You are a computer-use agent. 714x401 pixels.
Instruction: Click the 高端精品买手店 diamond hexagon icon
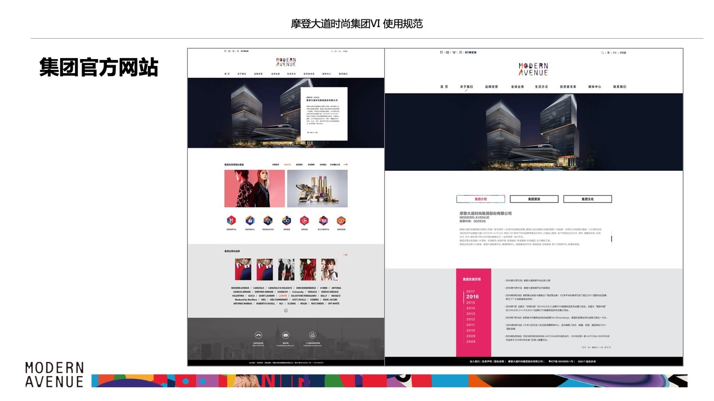tap(268, 220)
